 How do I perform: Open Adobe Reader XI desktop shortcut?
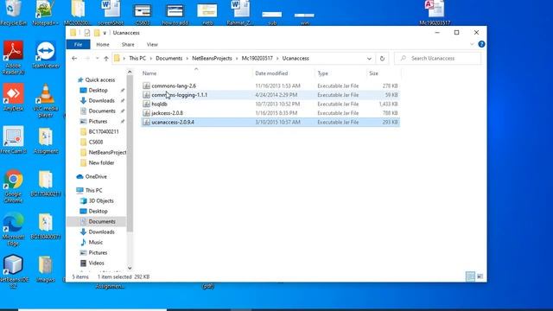click(13, 58)
